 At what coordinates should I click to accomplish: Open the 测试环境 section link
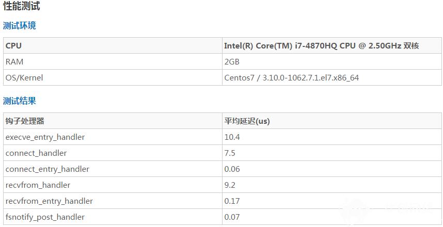click(20, 26)
